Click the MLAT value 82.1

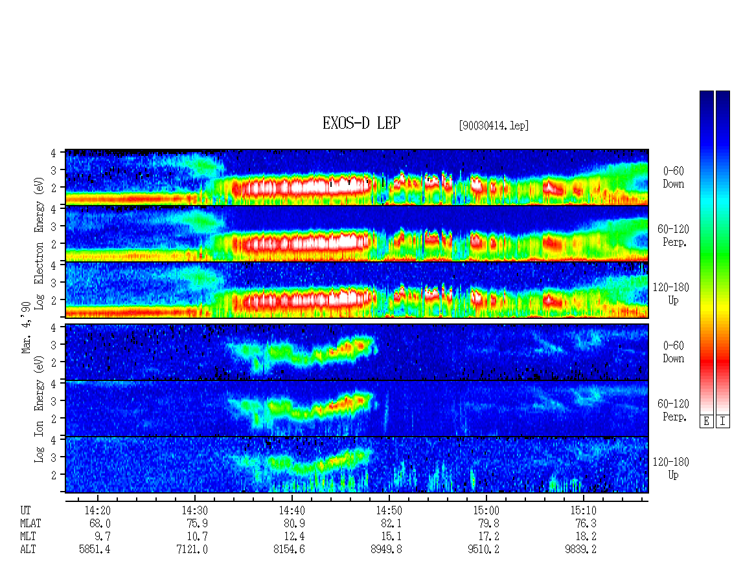tap(391, 523)
